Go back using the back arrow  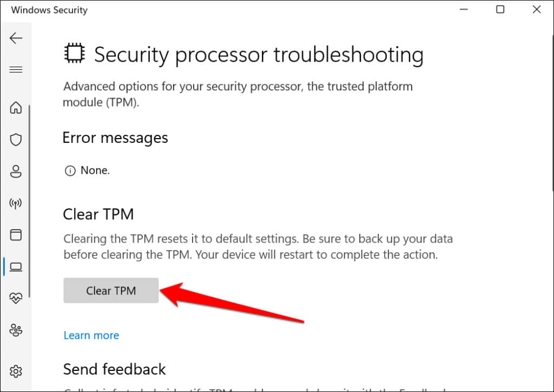click(16, 38)
